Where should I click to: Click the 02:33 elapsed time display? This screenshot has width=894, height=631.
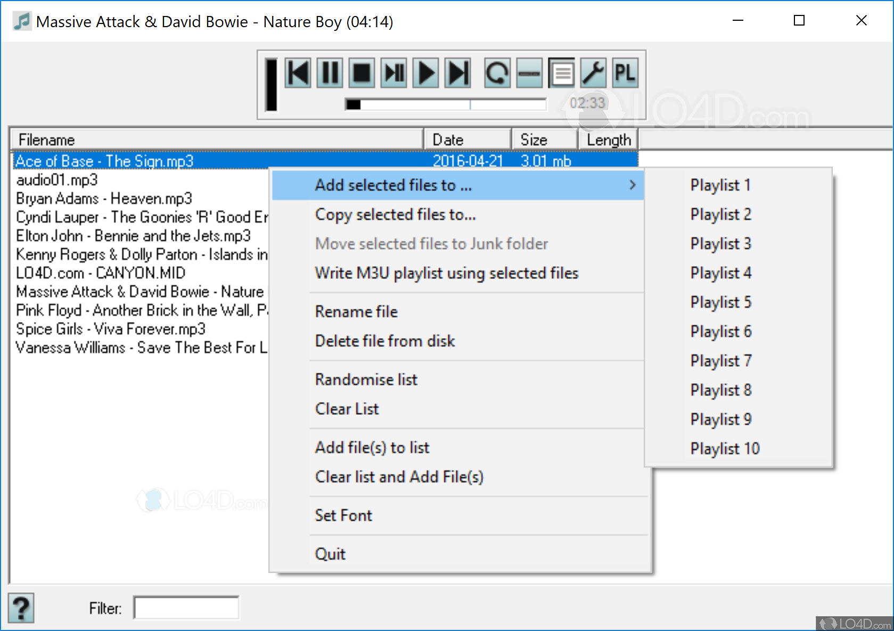pos(587,103)
